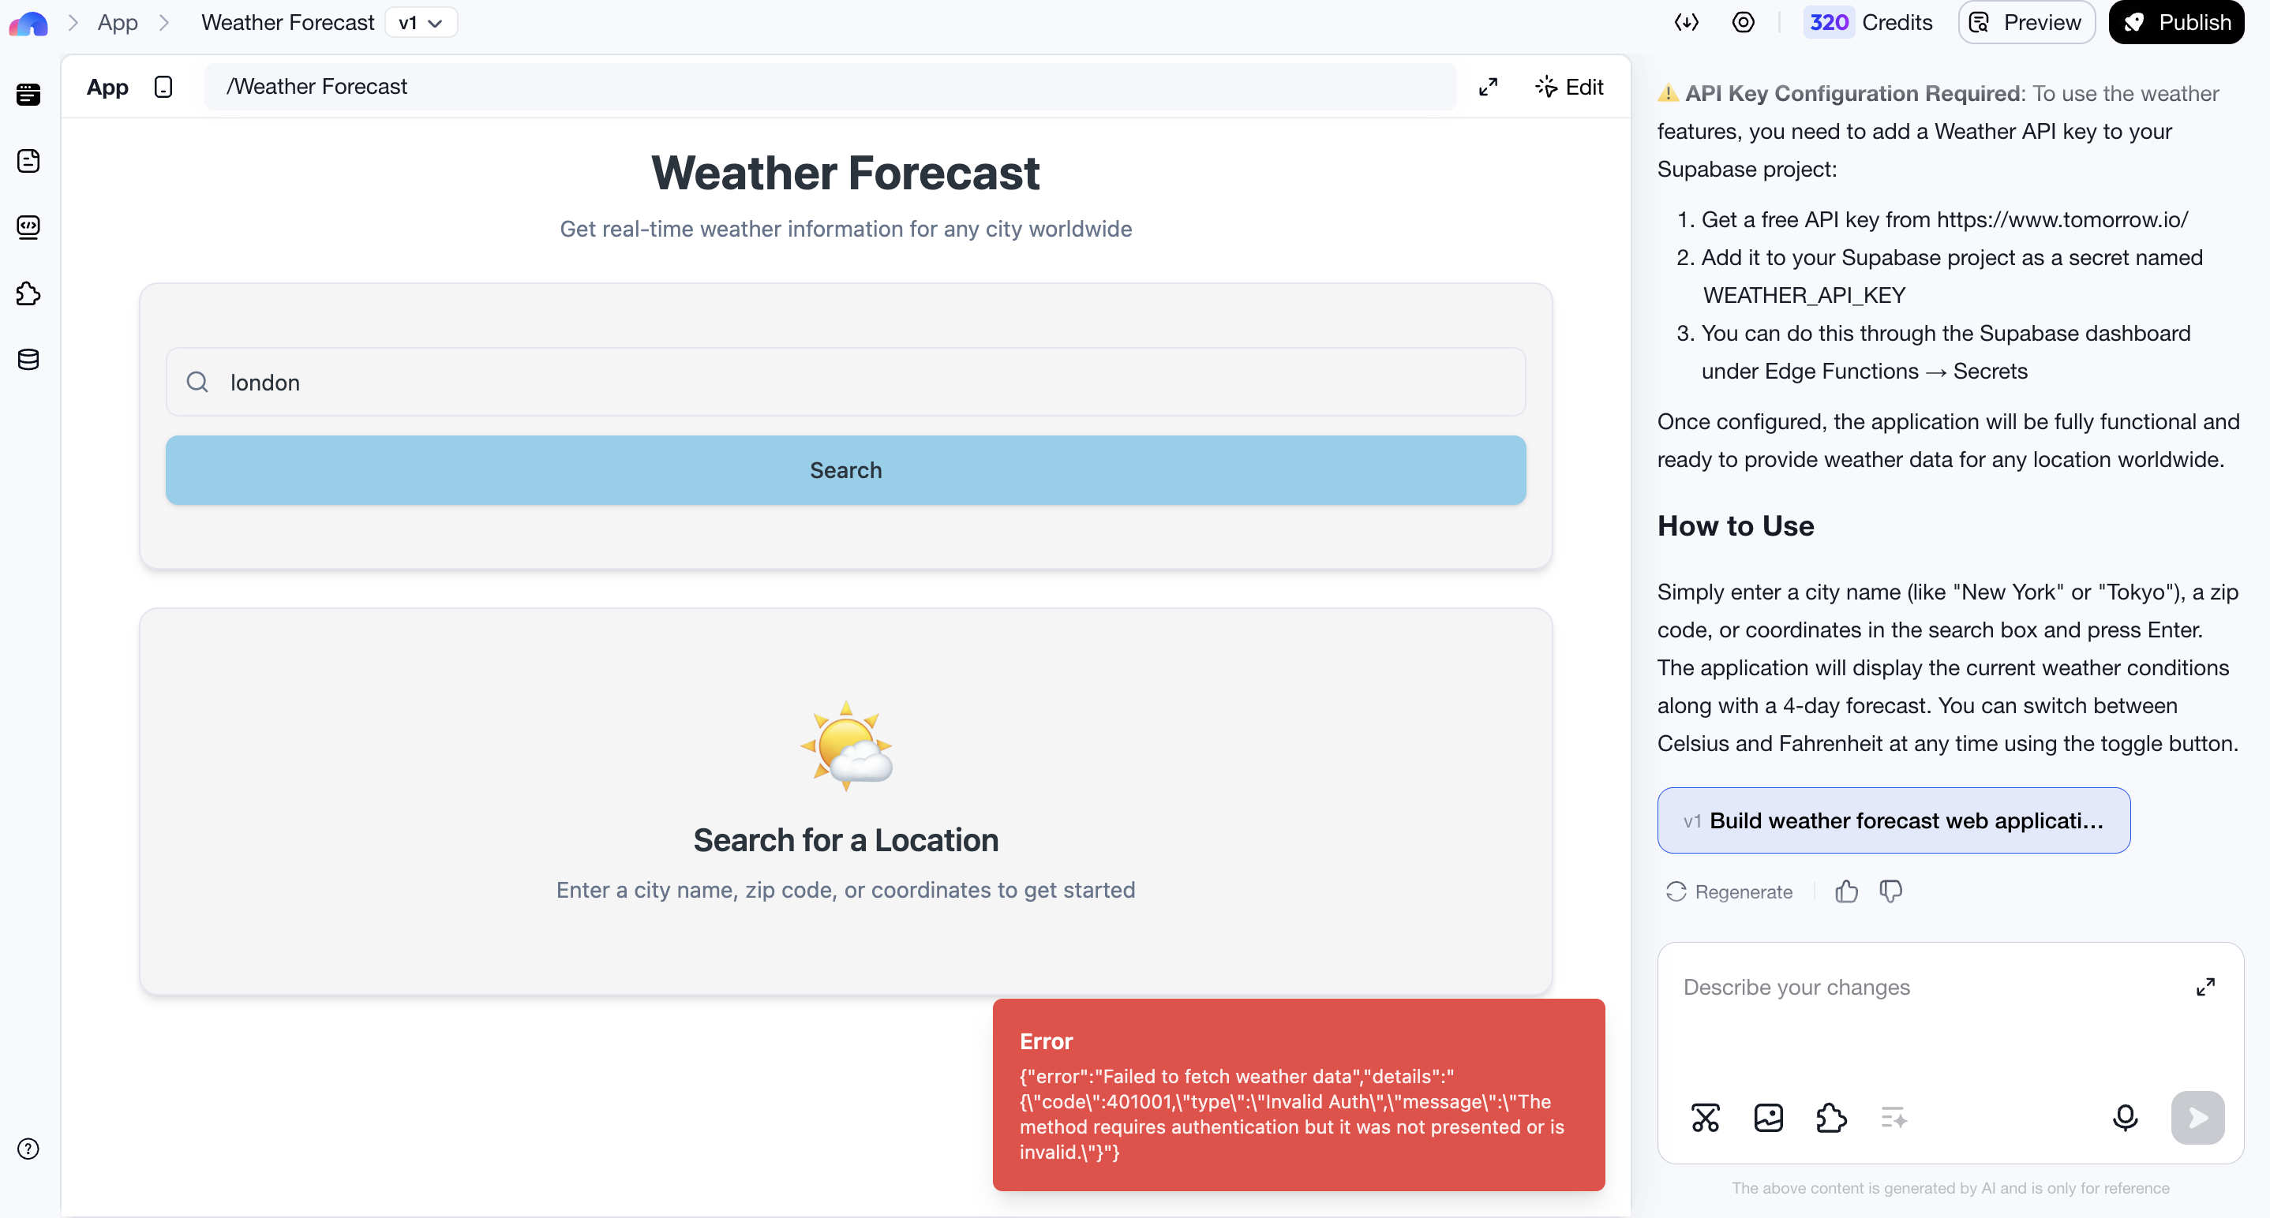
Task: Expand the app preview to fullscreen
Action: pyautogui.click(x=1488, y=86)
